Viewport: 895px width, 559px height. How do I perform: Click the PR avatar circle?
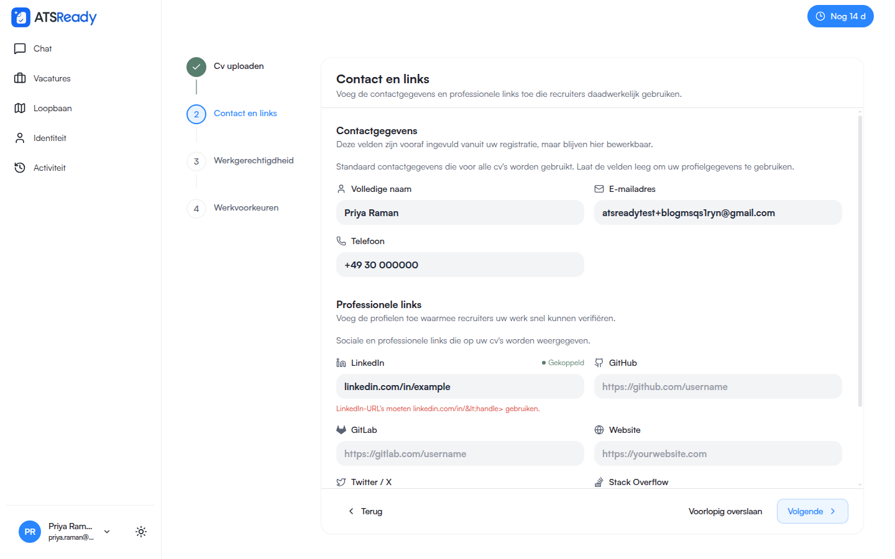(x=30, y=532)
